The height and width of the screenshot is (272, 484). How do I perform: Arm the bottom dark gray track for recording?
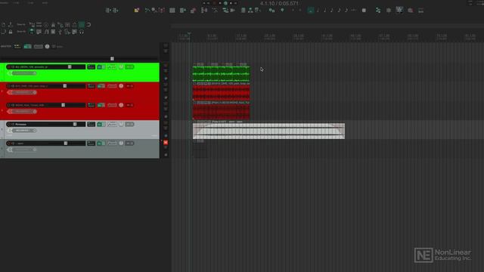[8, 144]
